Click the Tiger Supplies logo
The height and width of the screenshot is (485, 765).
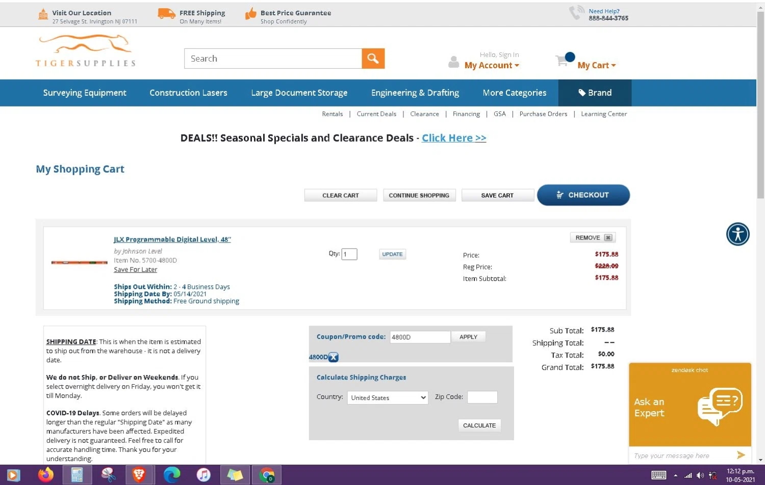coord(86,51)
